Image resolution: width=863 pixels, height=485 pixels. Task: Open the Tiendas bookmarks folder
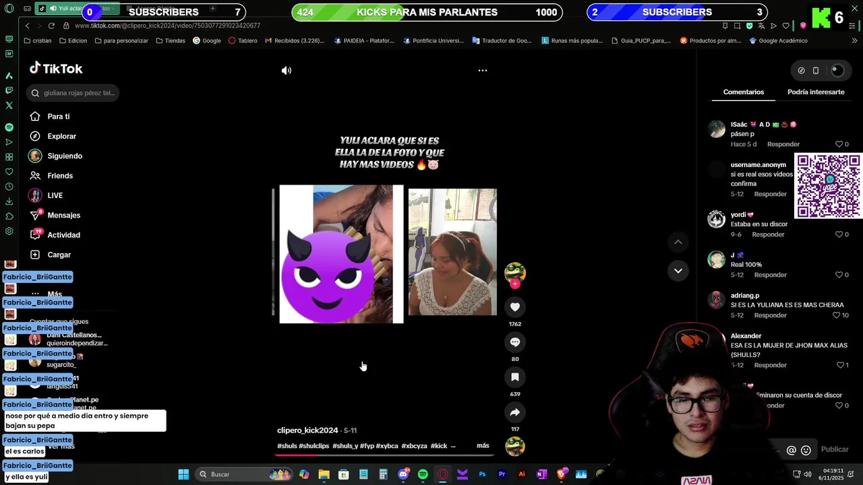(x=170, y=40)
